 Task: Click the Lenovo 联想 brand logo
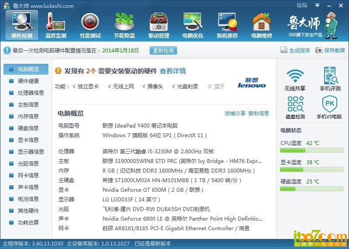[252, 83]
